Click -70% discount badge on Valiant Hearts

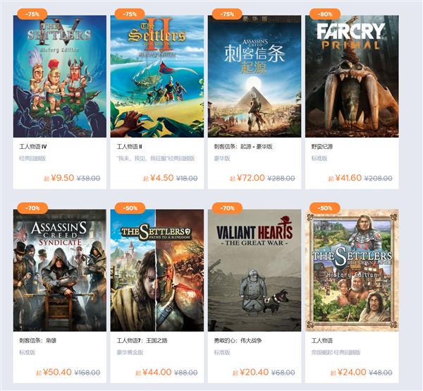[x=228, y=208]
